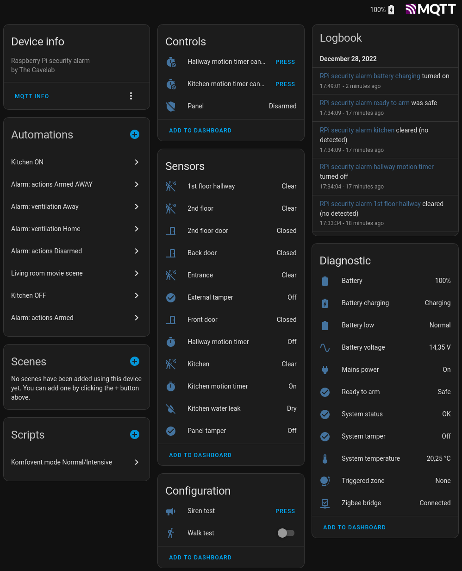
Task: Click the Siren test megaphone icon
Action: click(171, 511)
